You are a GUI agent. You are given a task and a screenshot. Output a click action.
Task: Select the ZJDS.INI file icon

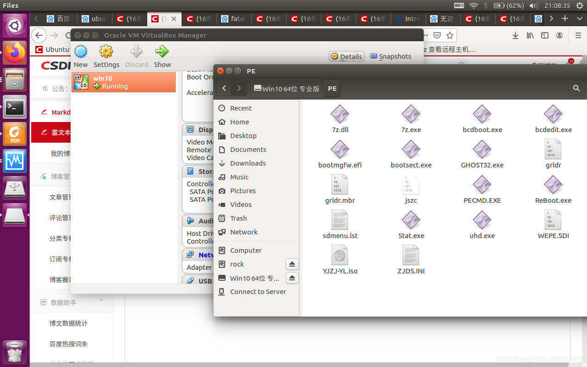[x=411, y=256]
